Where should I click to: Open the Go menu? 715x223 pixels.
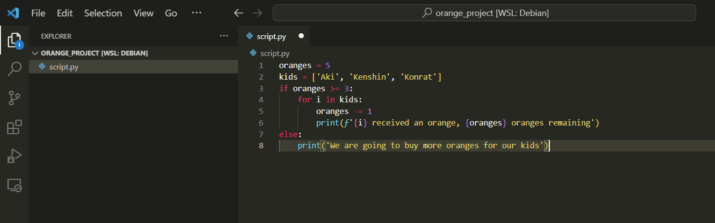(171, 13)
